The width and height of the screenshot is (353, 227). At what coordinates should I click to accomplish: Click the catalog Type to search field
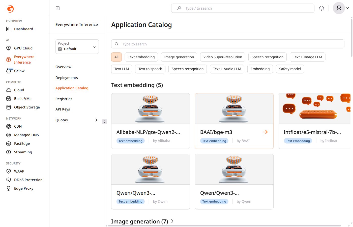click(228, 44)
